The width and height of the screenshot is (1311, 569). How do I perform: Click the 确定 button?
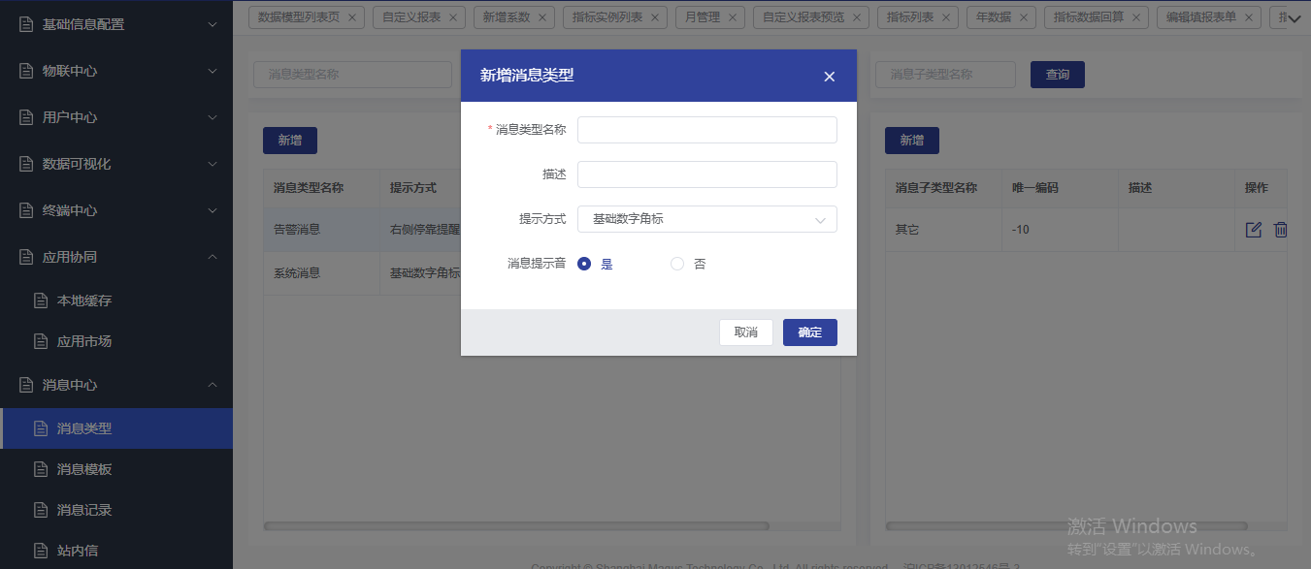coord(809,332)
